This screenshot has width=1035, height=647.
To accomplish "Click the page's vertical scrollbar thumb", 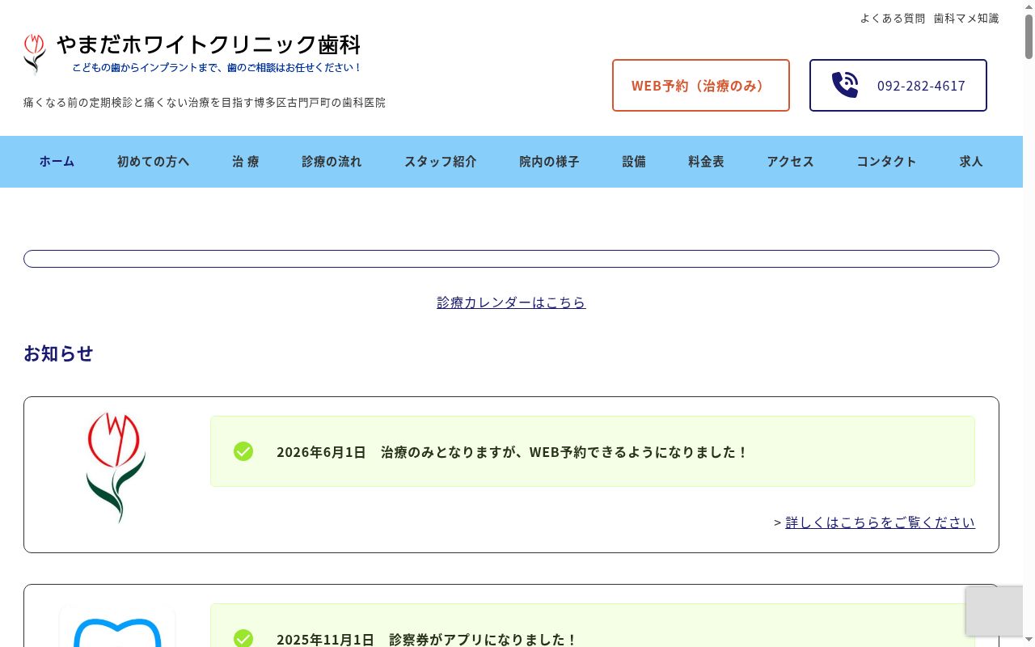I will pos(1029,36).
